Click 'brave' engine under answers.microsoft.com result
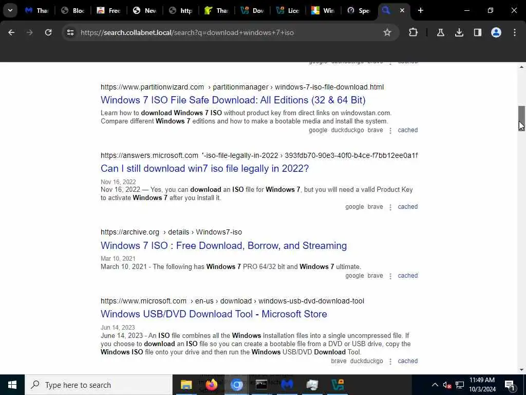Viewport: 526px width, 395px height. [x=375, y=207]
